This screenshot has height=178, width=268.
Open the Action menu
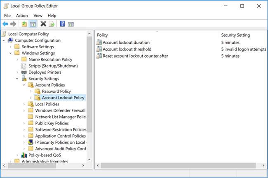coord(22,16)
